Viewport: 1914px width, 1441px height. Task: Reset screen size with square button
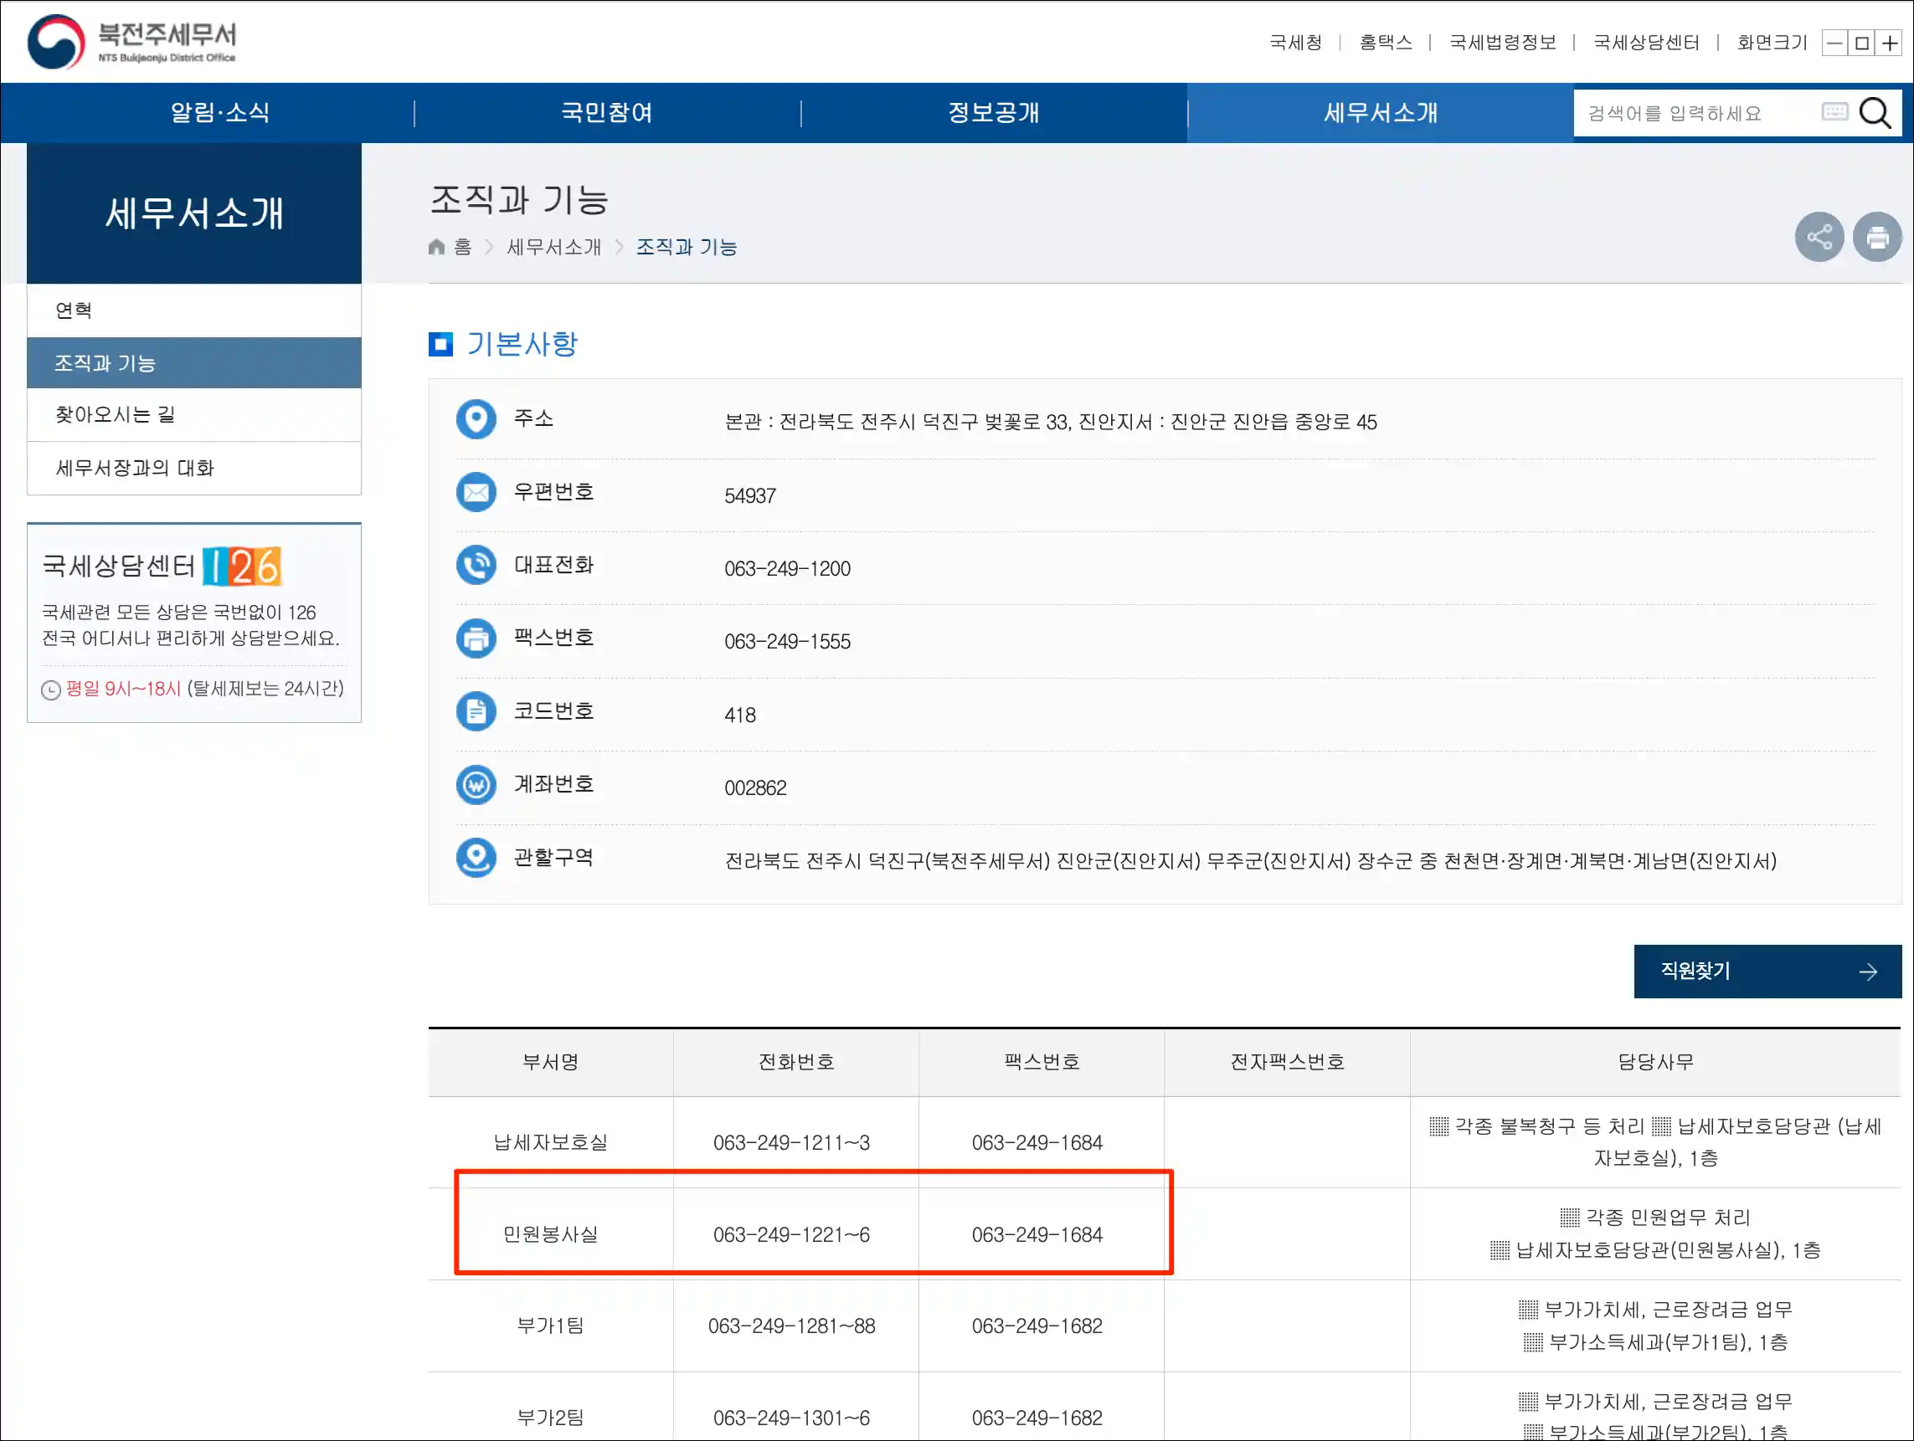tap(1862, 44)
